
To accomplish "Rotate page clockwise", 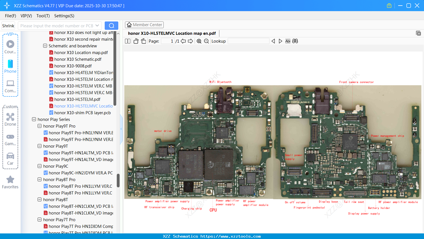I will (x=143, y=41).
